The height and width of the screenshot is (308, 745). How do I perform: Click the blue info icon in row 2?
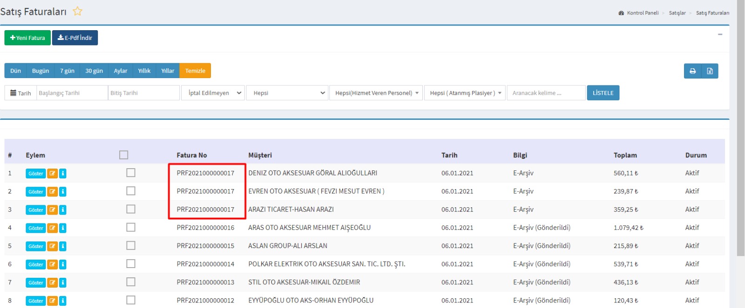click(x=63, y=191)
